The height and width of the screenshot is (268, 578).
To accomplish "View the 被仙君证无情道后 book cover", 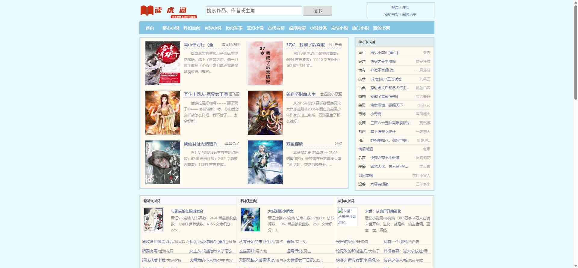I will coord(163,162).
